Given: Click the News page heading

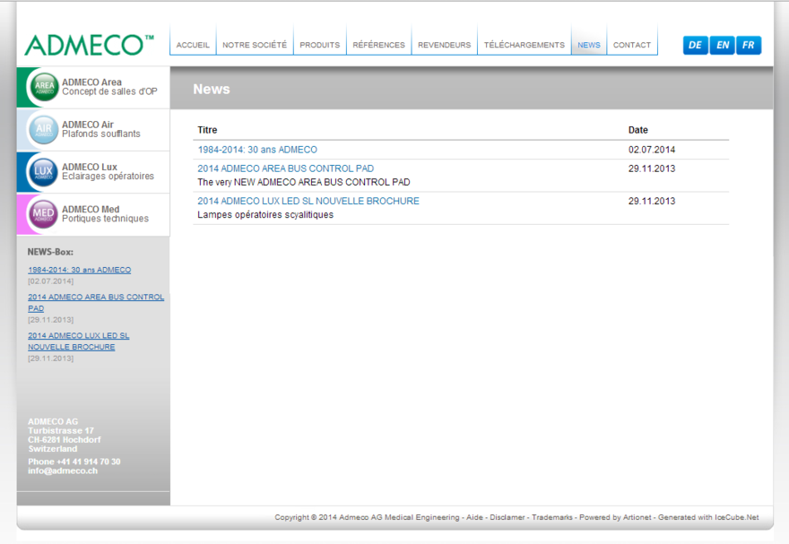Looking at the screenshot, I should point(212,89).
